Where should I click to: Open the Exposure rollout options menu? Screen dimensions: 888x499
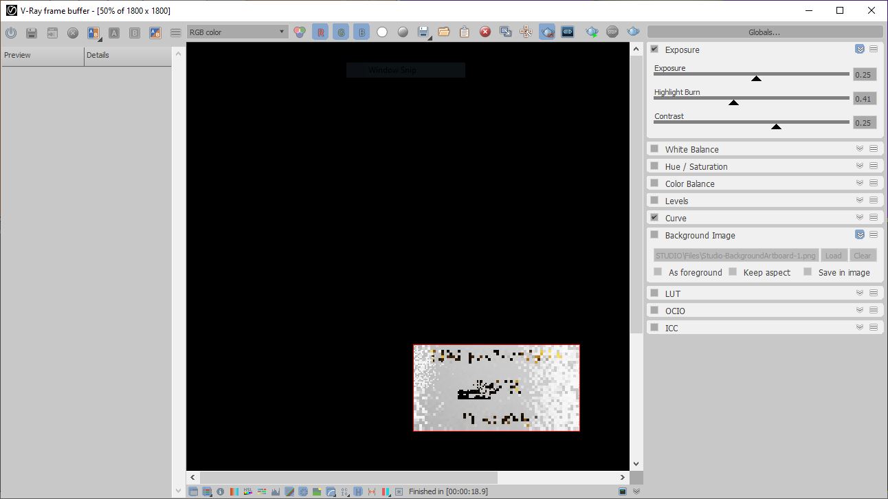[874, 49]
